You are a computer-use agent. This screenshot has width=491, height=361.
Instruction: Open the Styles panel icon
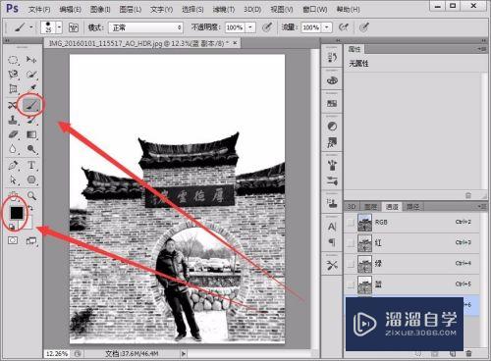pyautogui.click(x=332, y=142)
